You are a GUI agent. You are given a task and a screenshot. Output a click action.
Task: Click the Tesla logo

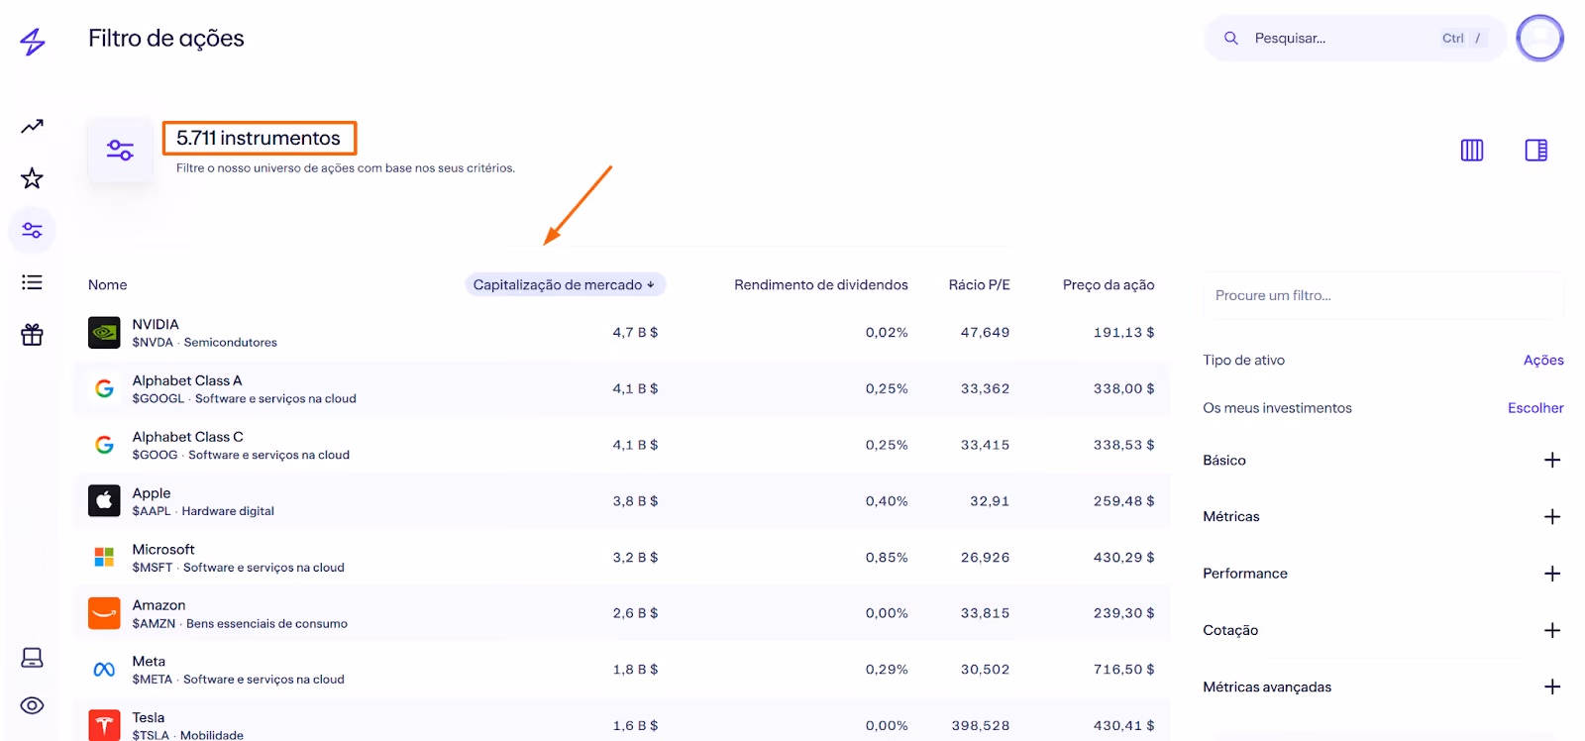[x=104, y=725]
